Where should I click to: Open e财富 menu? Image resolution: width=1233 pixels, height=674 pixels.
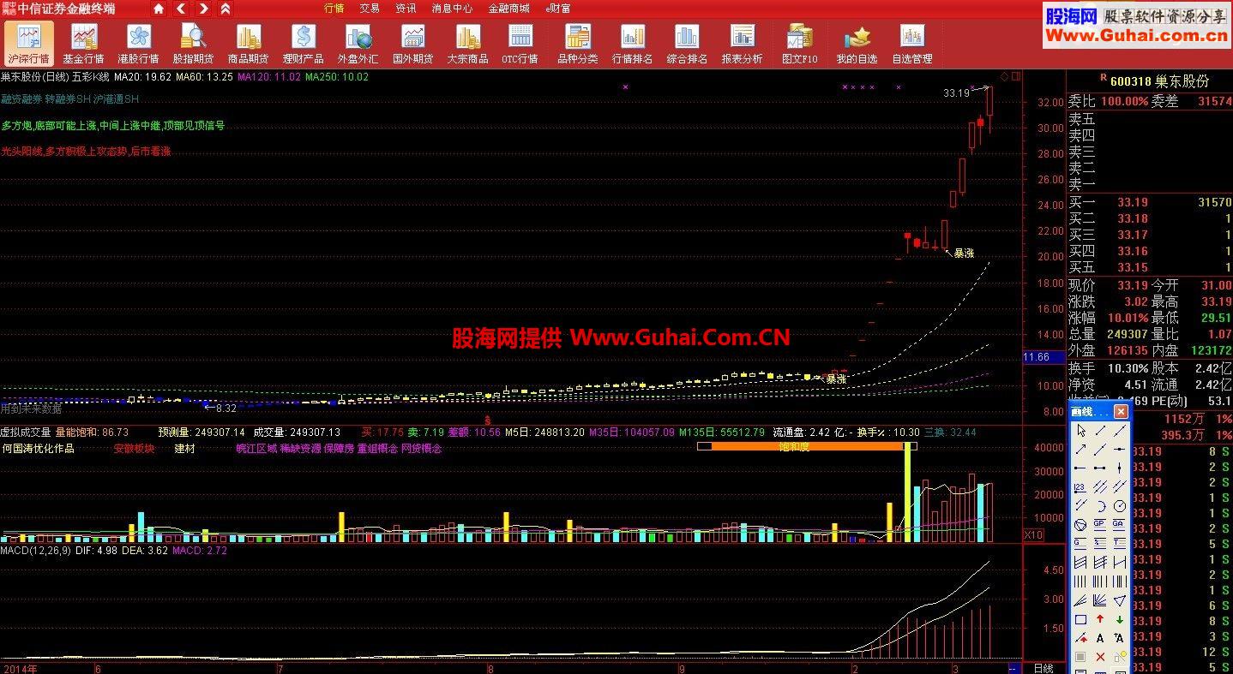click(558, 9)
